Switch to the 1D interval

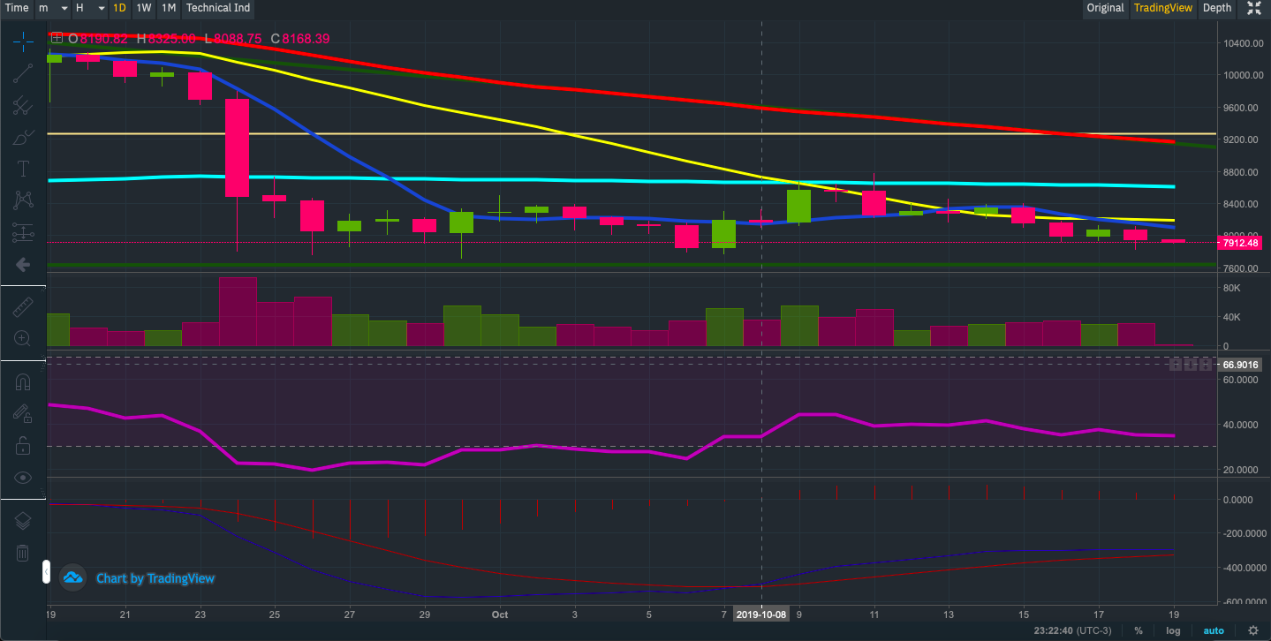point(120,8)
